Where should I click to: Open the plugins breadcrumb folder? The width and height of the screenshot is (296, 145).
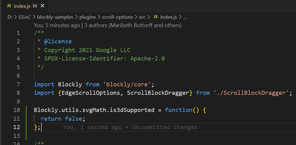[x=87, y=17]
